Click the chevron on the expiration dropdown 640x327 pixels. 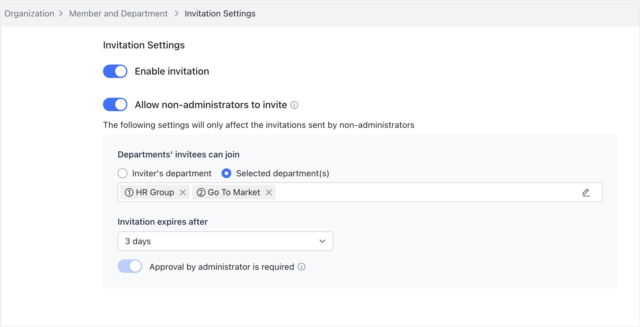(322, 241)
